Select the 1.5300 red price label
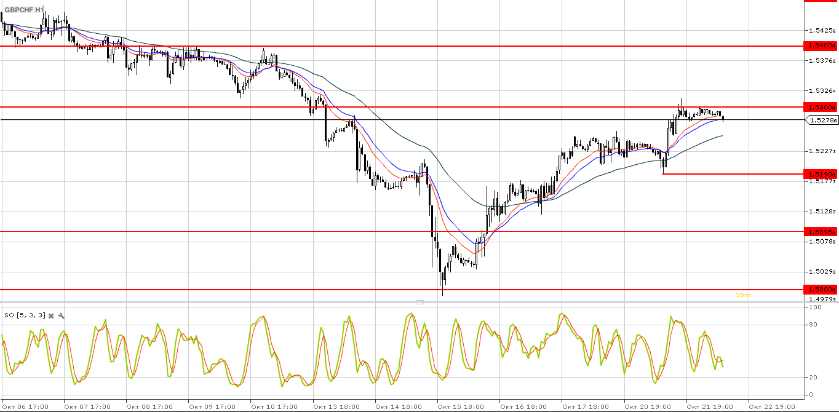 [821, 107]
